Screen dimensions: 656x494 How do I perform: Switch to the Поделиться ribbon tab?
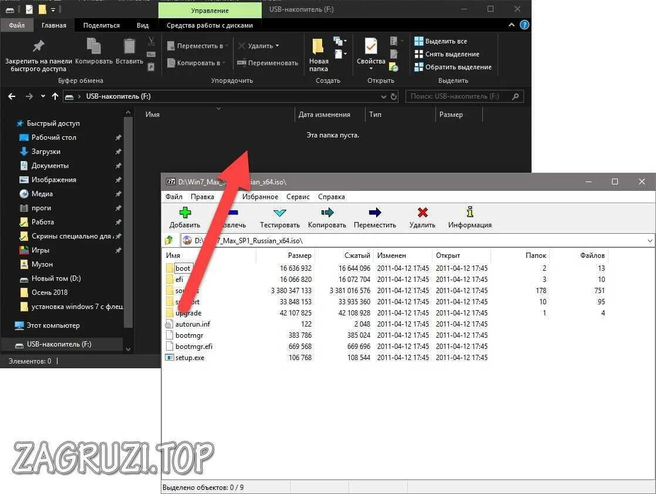click(x=102, y=25)
